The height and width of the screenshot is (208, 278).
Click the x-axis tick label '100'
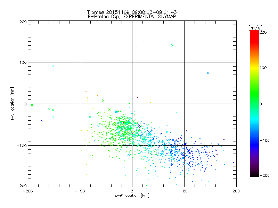(184, 191)
